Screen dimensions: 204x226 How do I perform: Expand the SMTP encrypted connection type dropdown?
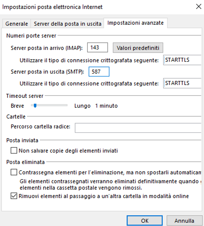[x=183, y=83]
